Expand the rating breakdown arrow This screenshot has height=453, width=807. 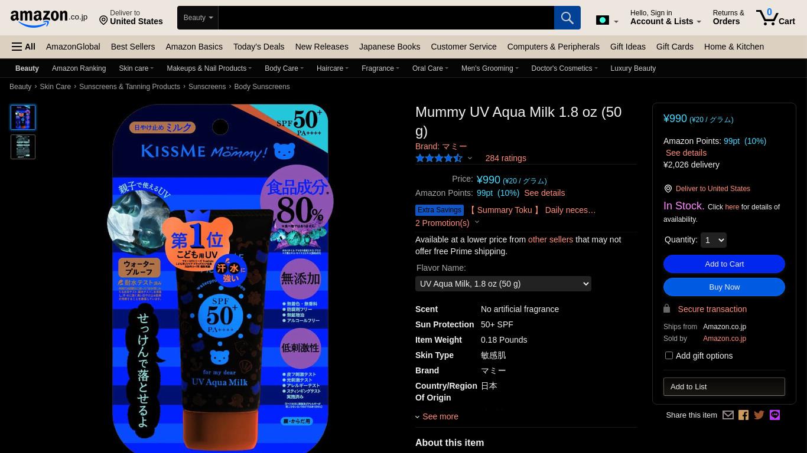470,158
